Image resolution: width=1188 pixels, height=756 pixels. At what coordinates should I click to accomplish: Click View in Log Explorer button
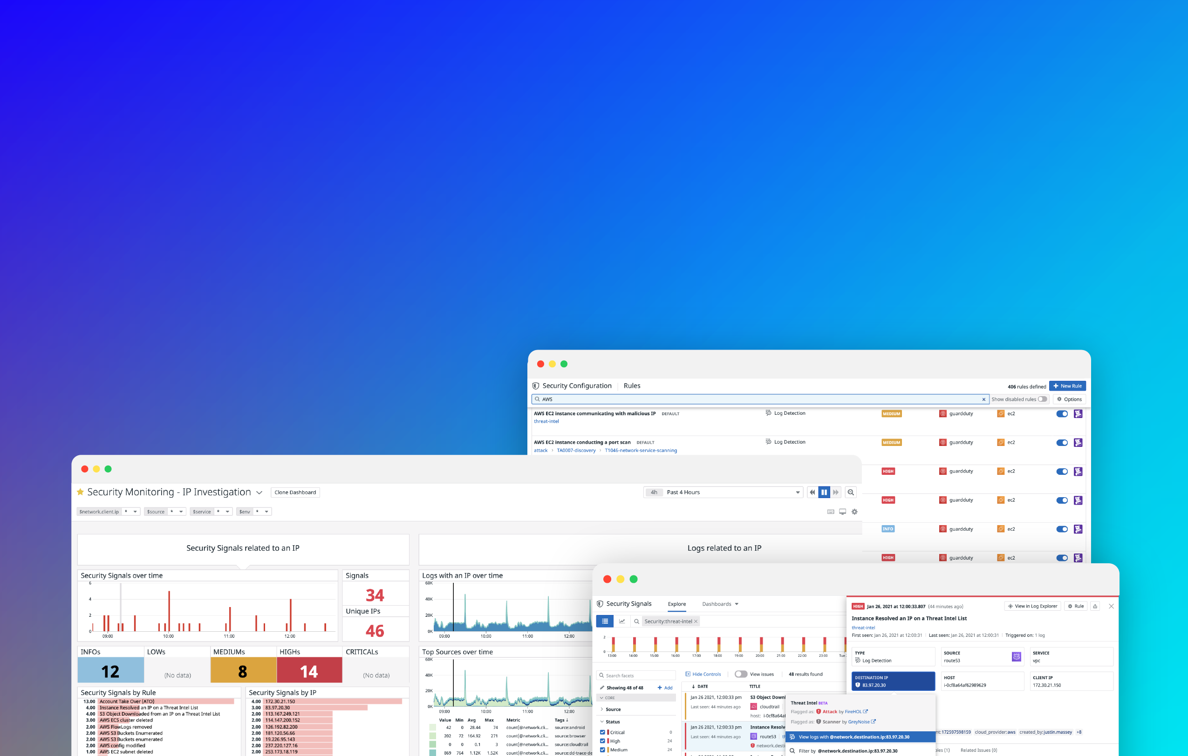1032,606
